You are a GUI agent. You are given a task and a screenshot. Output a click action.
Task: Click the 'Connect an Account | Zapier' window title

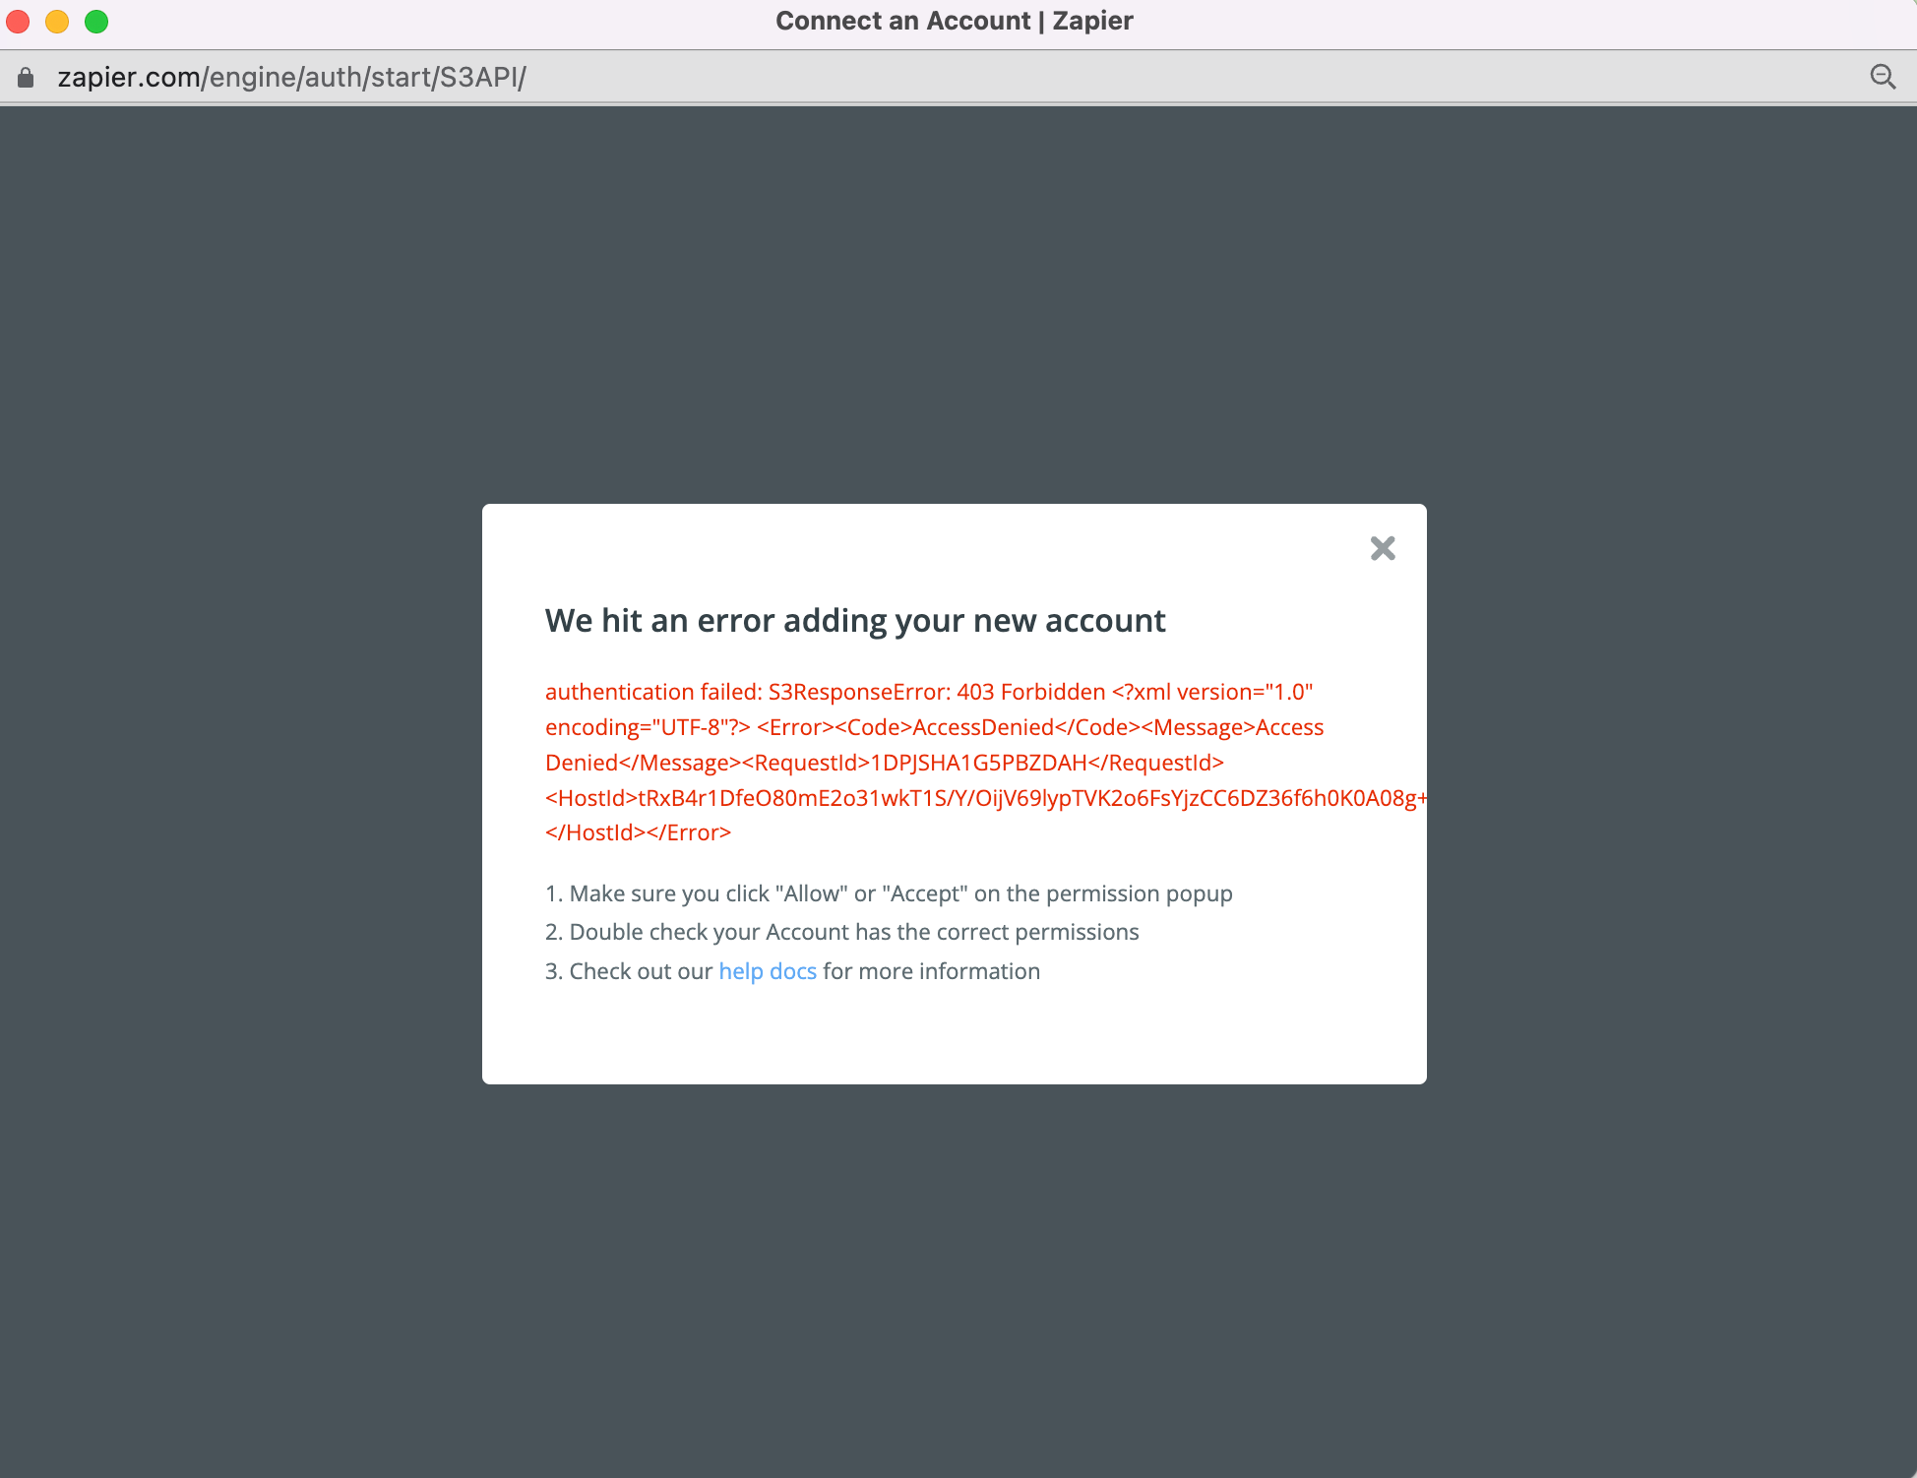tap(955, 21)
